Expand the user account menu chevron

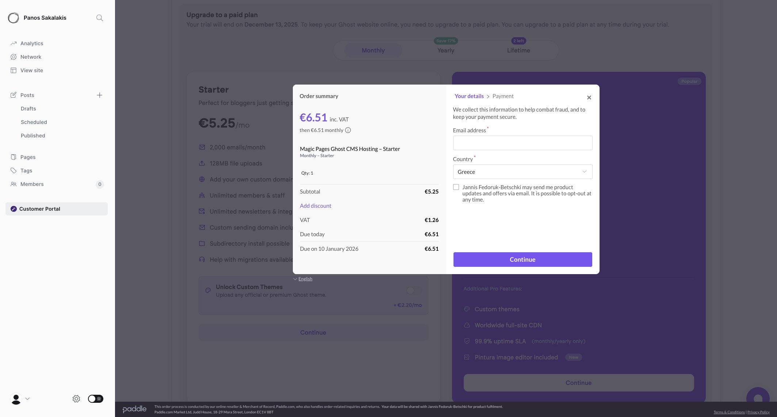(x=27, y=399)
